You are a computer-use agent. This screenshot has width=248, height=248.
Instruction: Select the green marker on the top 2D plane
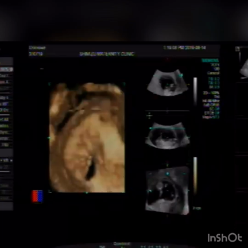tap(181, 75)
